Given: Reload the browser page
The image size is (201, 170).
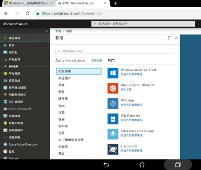Looking at the screenshot, I should pyautogui.click(x=28, y=13).
